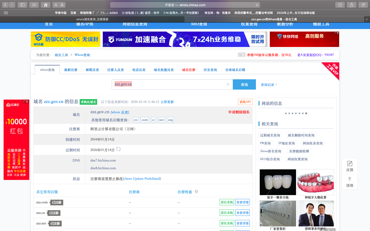The width and height of the screenshot is (370, 231).
Task: Open the 邮箱反查 tab
Action: (x=92, y=70)
